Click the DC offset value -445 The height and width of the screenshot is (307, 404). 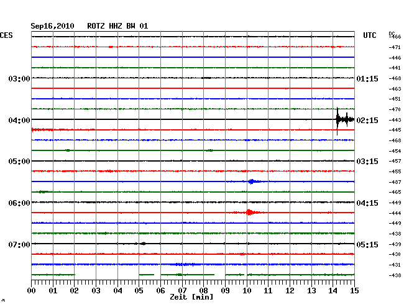point(395,130)
